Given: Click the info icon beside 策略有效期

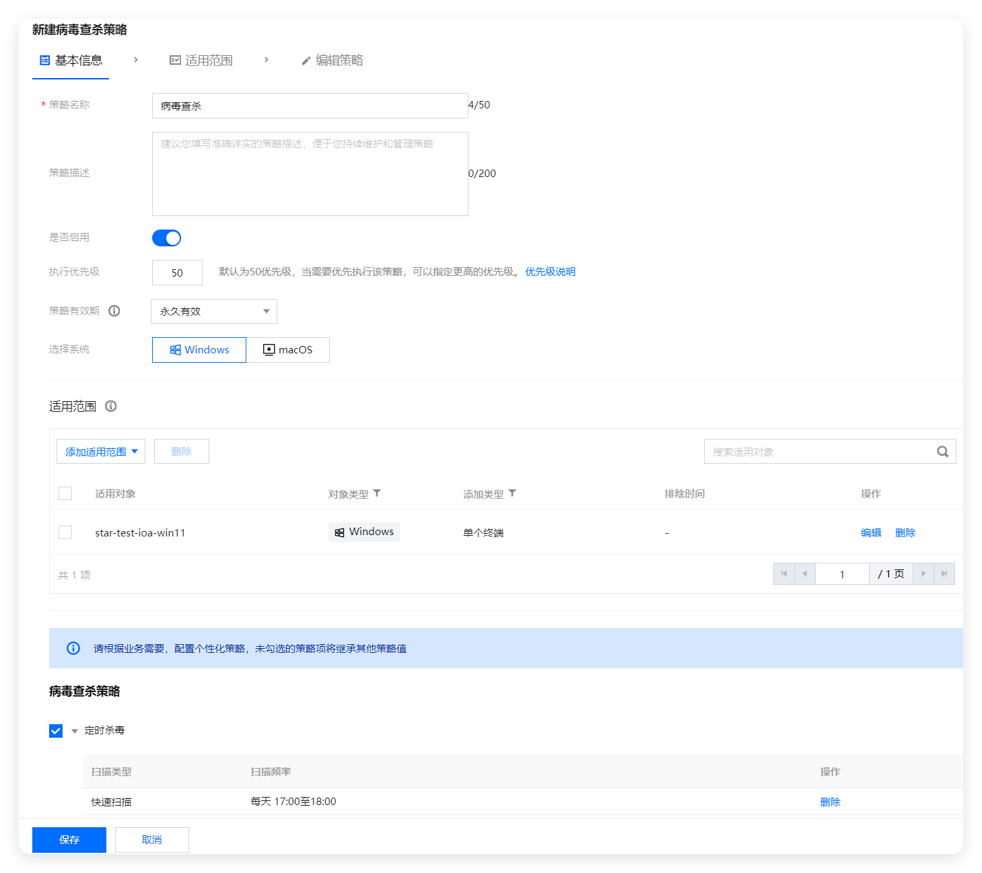Looking at the screenshot, I should pyautogui.click(x=114, y=311).
